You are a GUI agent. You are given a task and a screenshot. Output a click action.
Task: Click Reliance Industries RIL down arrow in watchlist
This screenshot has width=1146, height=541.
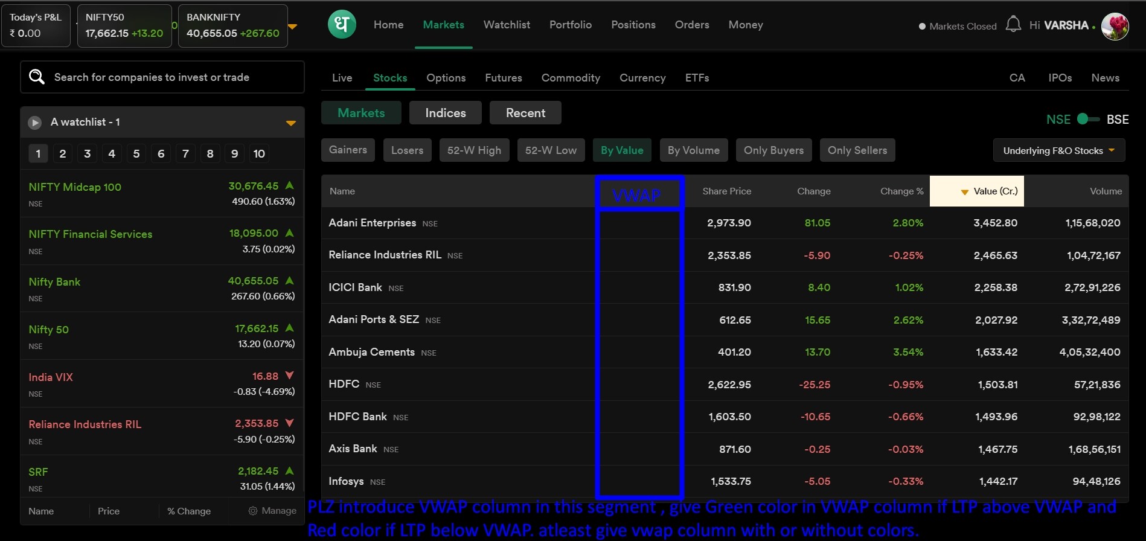click(x=289, y=423)
